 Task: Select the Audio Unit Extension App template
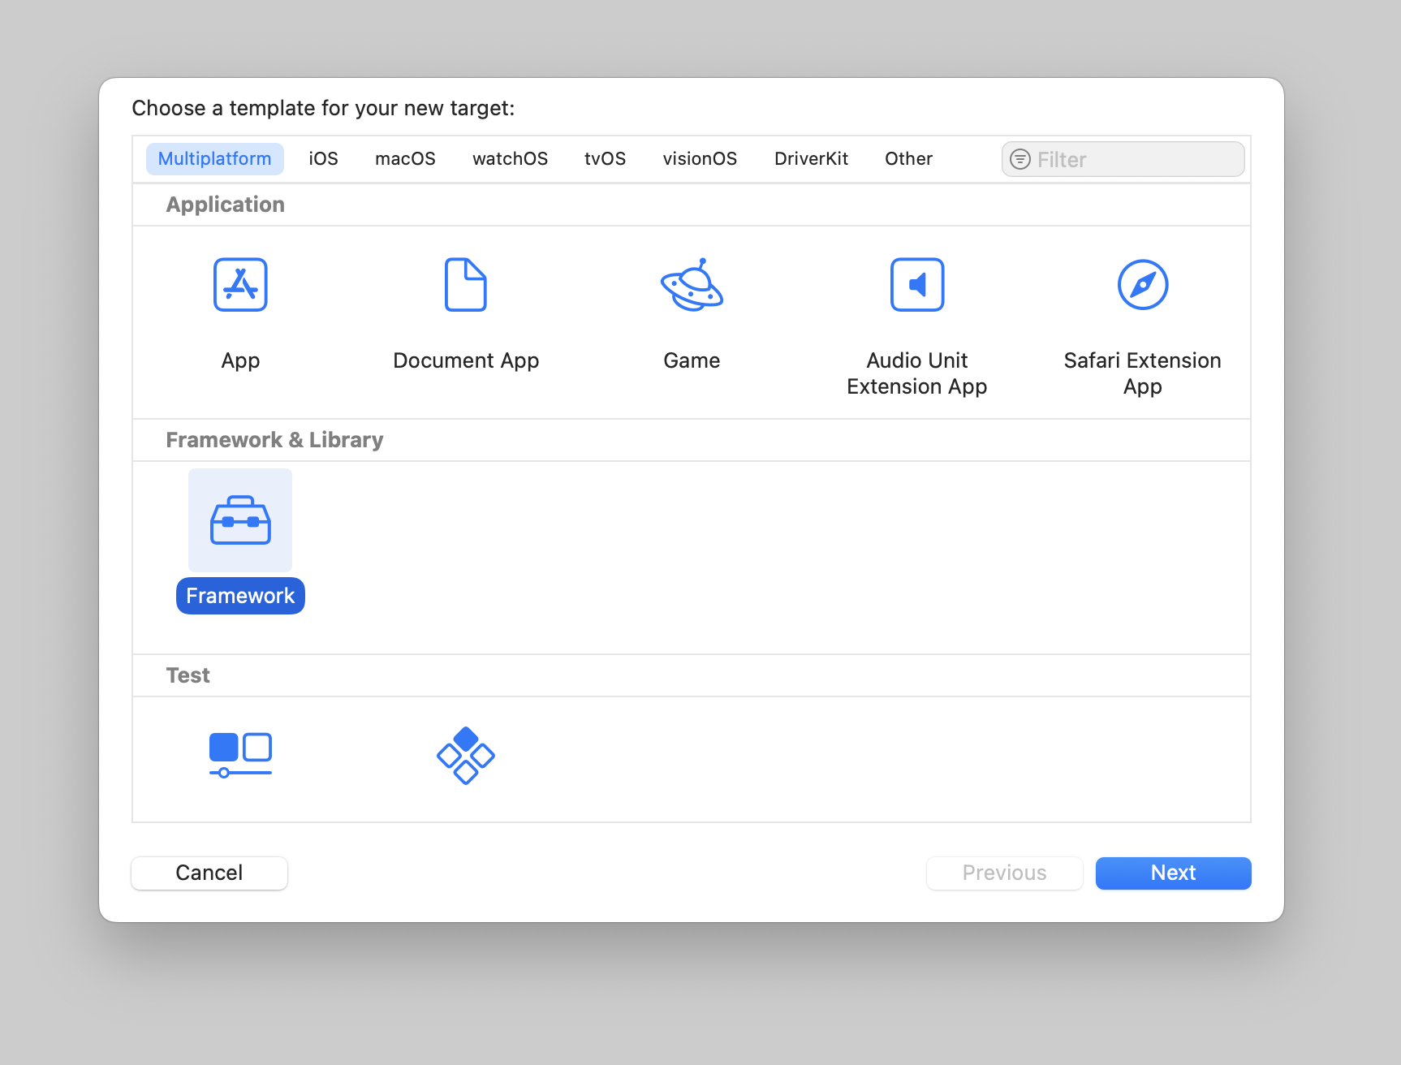click(x=916, y=285)
